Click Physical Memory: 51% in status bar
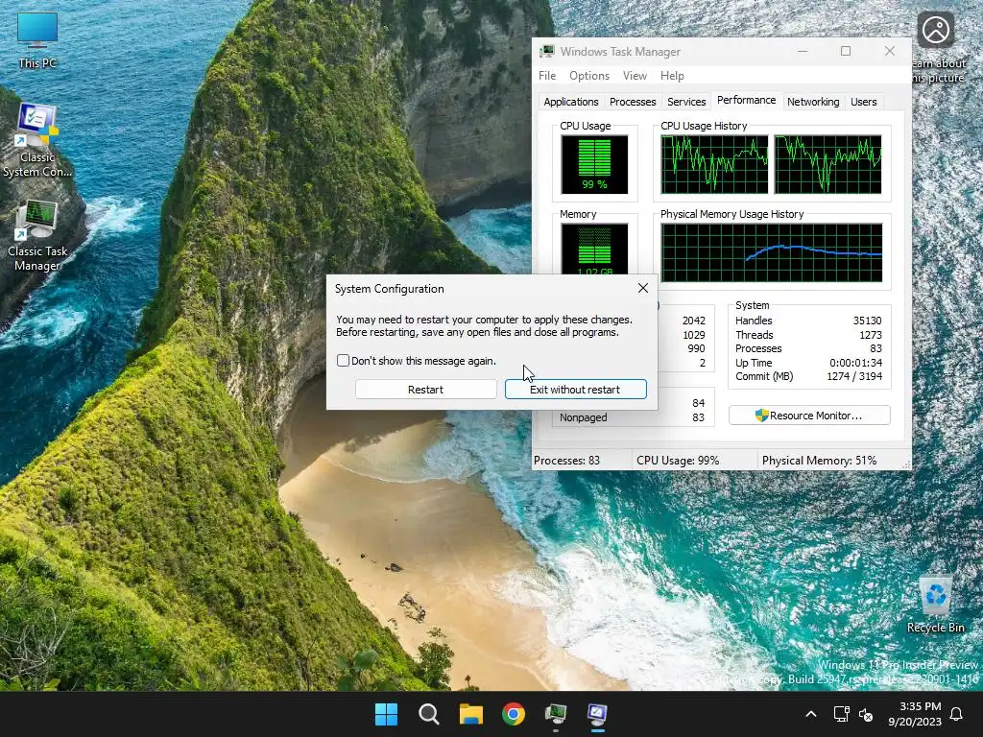 coord(819,460)
